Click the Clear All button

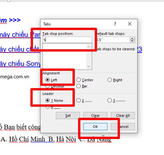(x=123, y=116)
